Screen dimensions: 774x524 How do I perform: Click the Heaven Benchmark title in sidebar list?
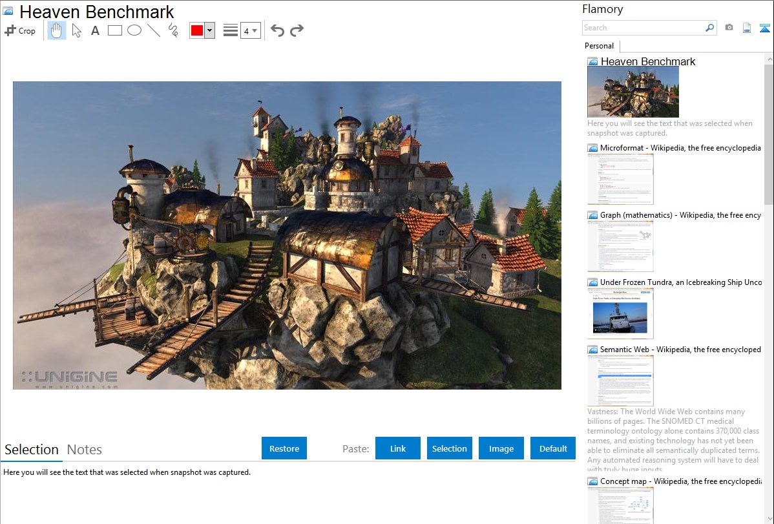[x=647, y=62]
